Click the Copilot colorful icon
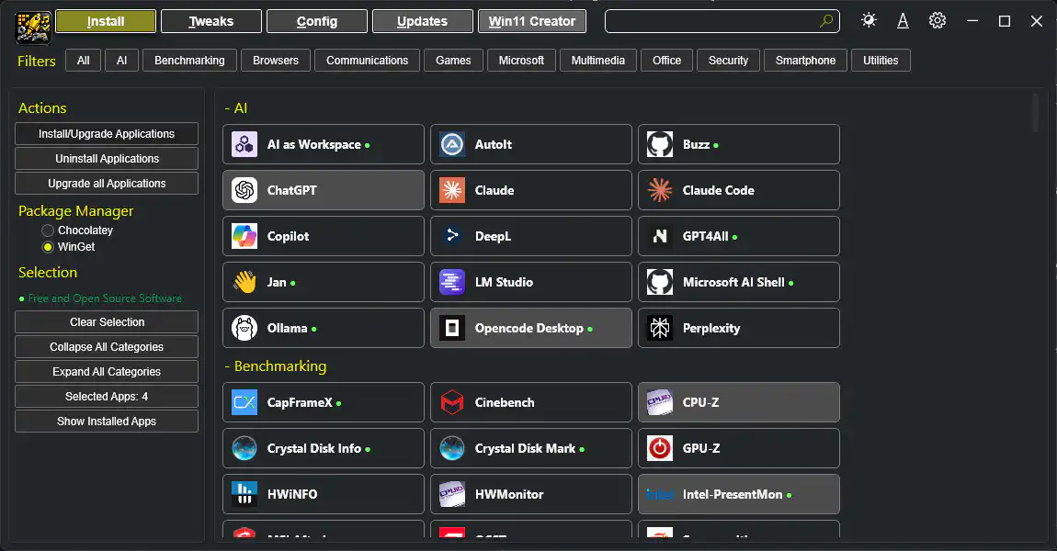The width and height of the screenshot is (1057, 551). pyautogui.click(x=244, y=236)
